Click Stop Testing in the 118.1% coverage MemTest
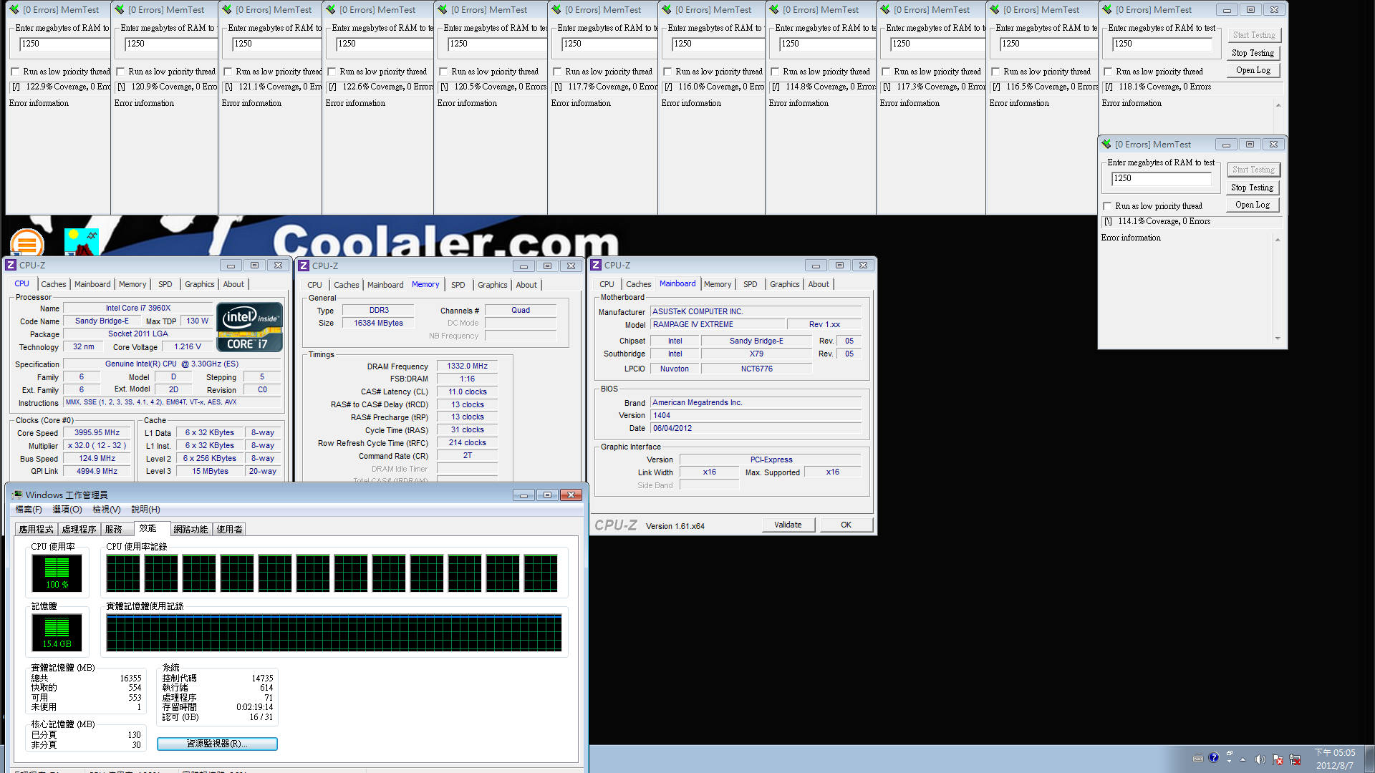The height and width of the screenshot is (773, 1375). pyautogui.click(x=1253, y=54)
